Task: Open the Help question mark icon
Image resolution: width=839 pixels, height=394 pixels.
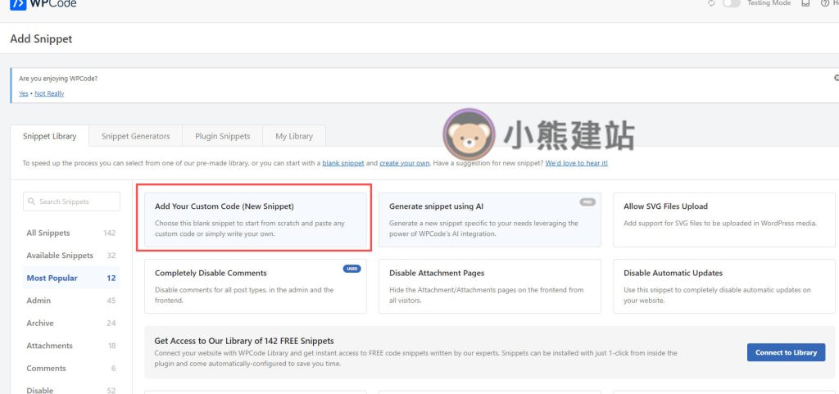Action: point(824,3)
